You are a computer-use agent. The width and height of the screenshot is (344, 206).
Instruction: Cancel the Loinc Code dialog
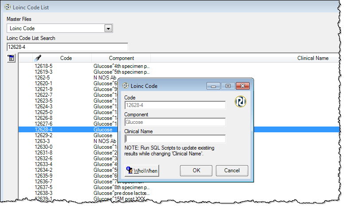(231, 170)
